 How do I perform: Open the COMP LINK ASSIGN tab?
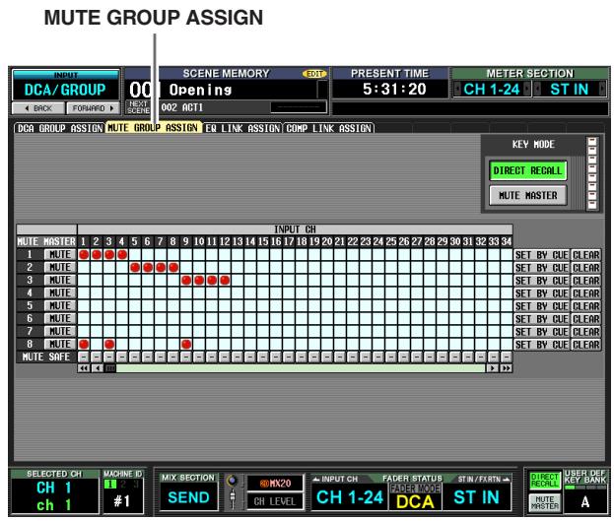pyautogui.click(x=328, y=128)
